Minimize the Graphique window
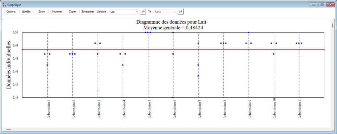This screenshot has height=134, width=337. [314, 5]
